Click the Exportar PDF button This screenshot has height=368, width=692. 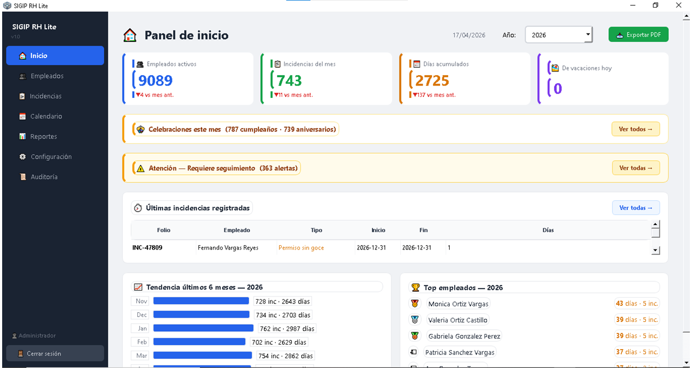click(638, 35)
